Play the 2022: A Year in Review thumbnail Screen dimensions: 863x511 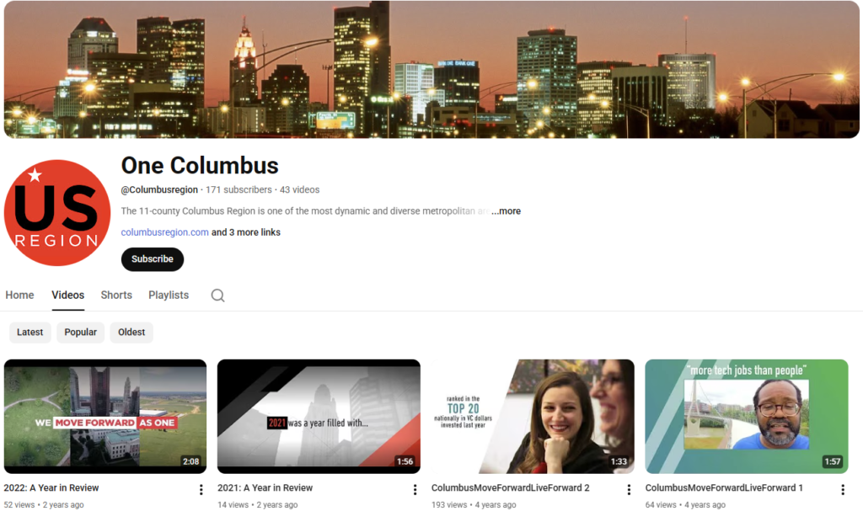point(105,416)
